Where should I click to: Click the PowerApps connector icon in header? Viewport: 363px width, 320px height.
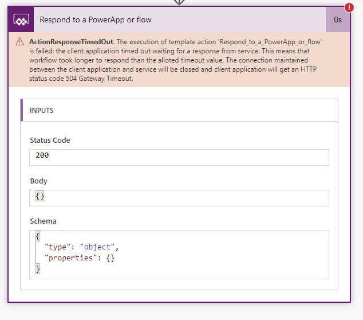21,19
